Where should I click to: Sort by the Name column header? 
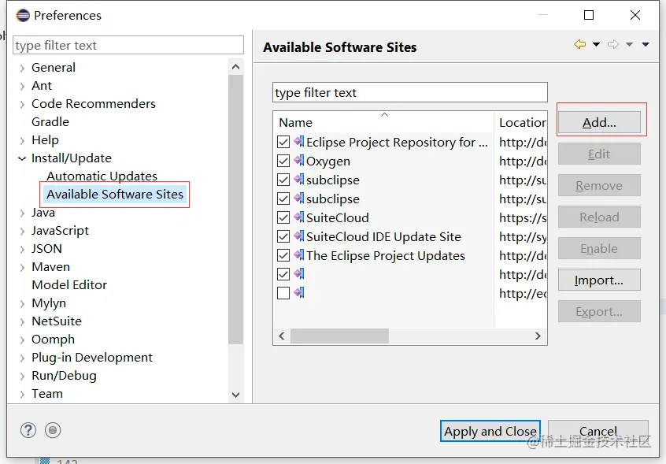coord(384,122)
